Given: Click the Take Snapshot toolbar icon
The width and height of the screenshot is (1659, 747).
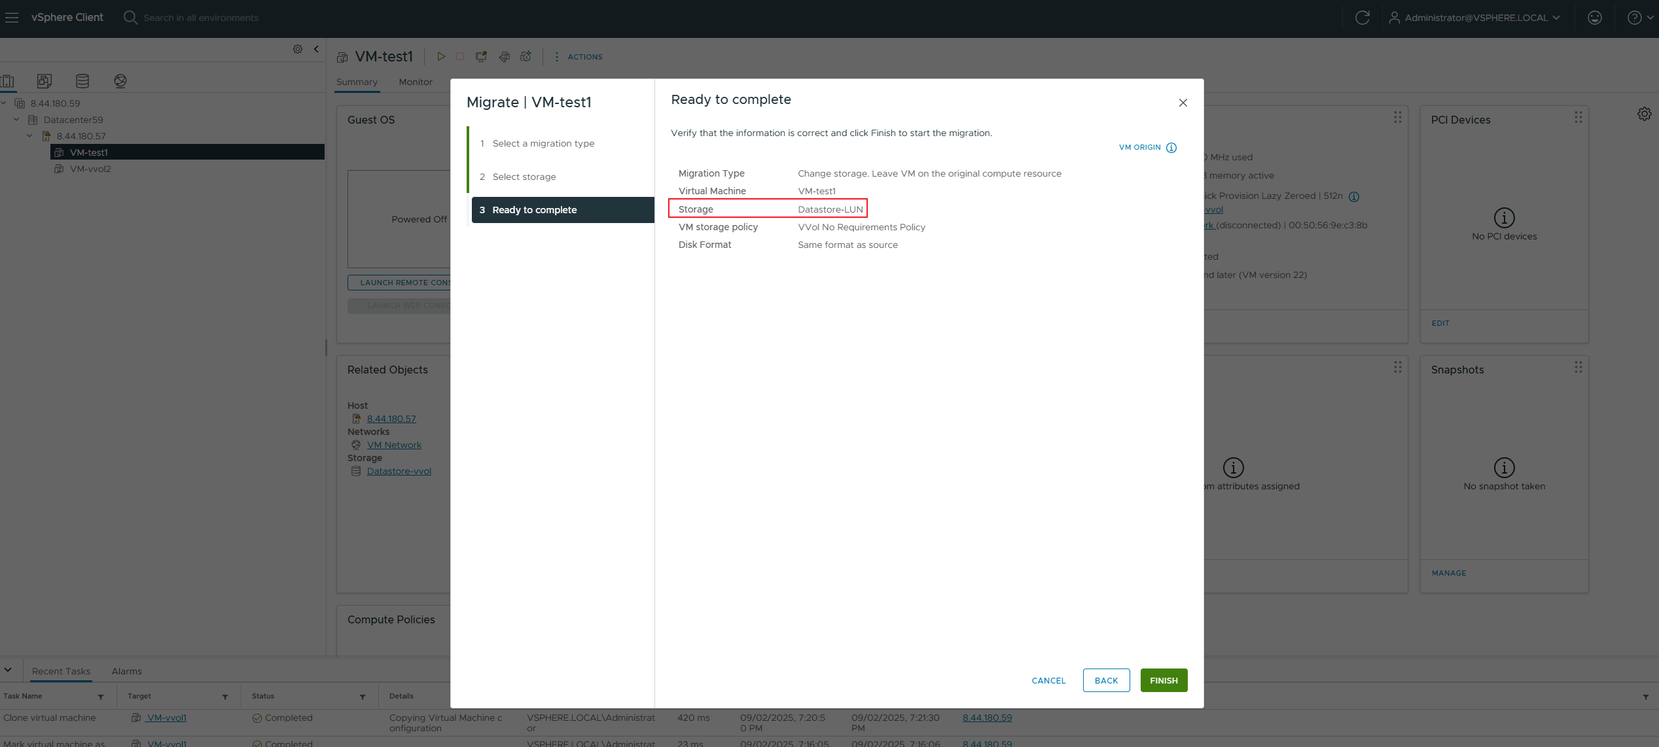Looking at the screenshot, I should [x=526, y=57].
